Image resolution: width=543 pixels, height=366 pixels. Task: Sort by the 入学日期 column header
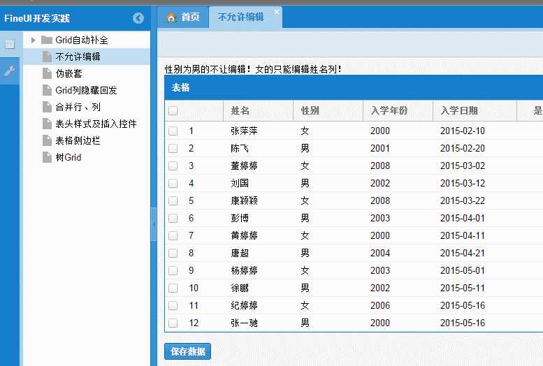(475, 111)
